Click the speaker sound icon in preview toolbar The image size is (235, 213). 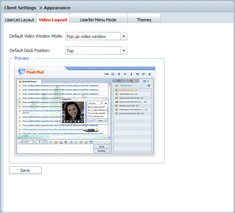click(x=125, y=74)
